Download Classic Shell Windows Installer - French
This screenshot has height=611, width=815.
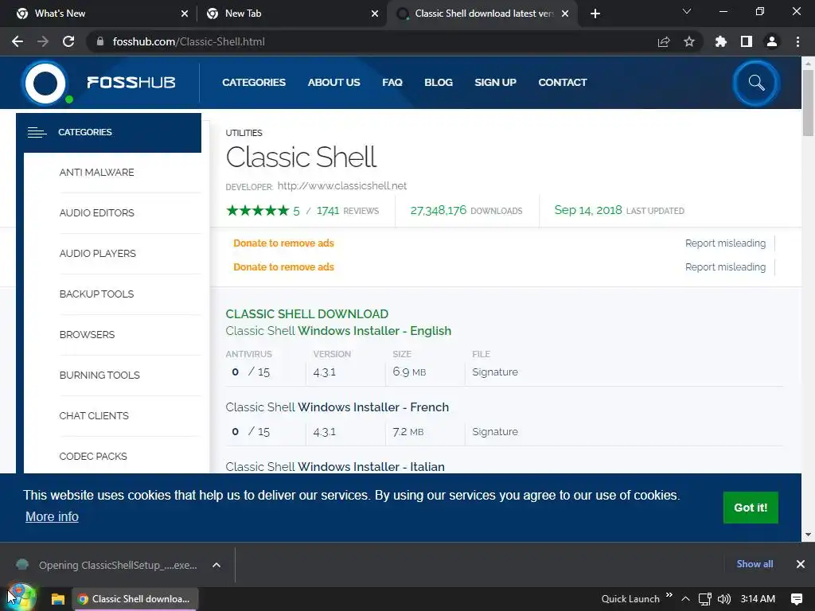pos(337,407)
